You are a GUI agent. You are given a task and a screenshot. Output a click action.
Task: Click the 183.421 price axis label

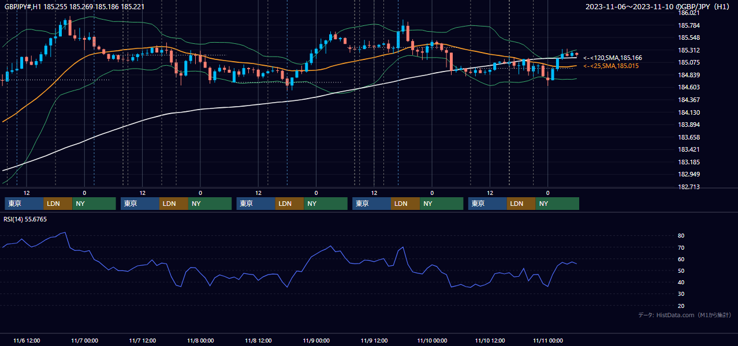tap(688, 149)
